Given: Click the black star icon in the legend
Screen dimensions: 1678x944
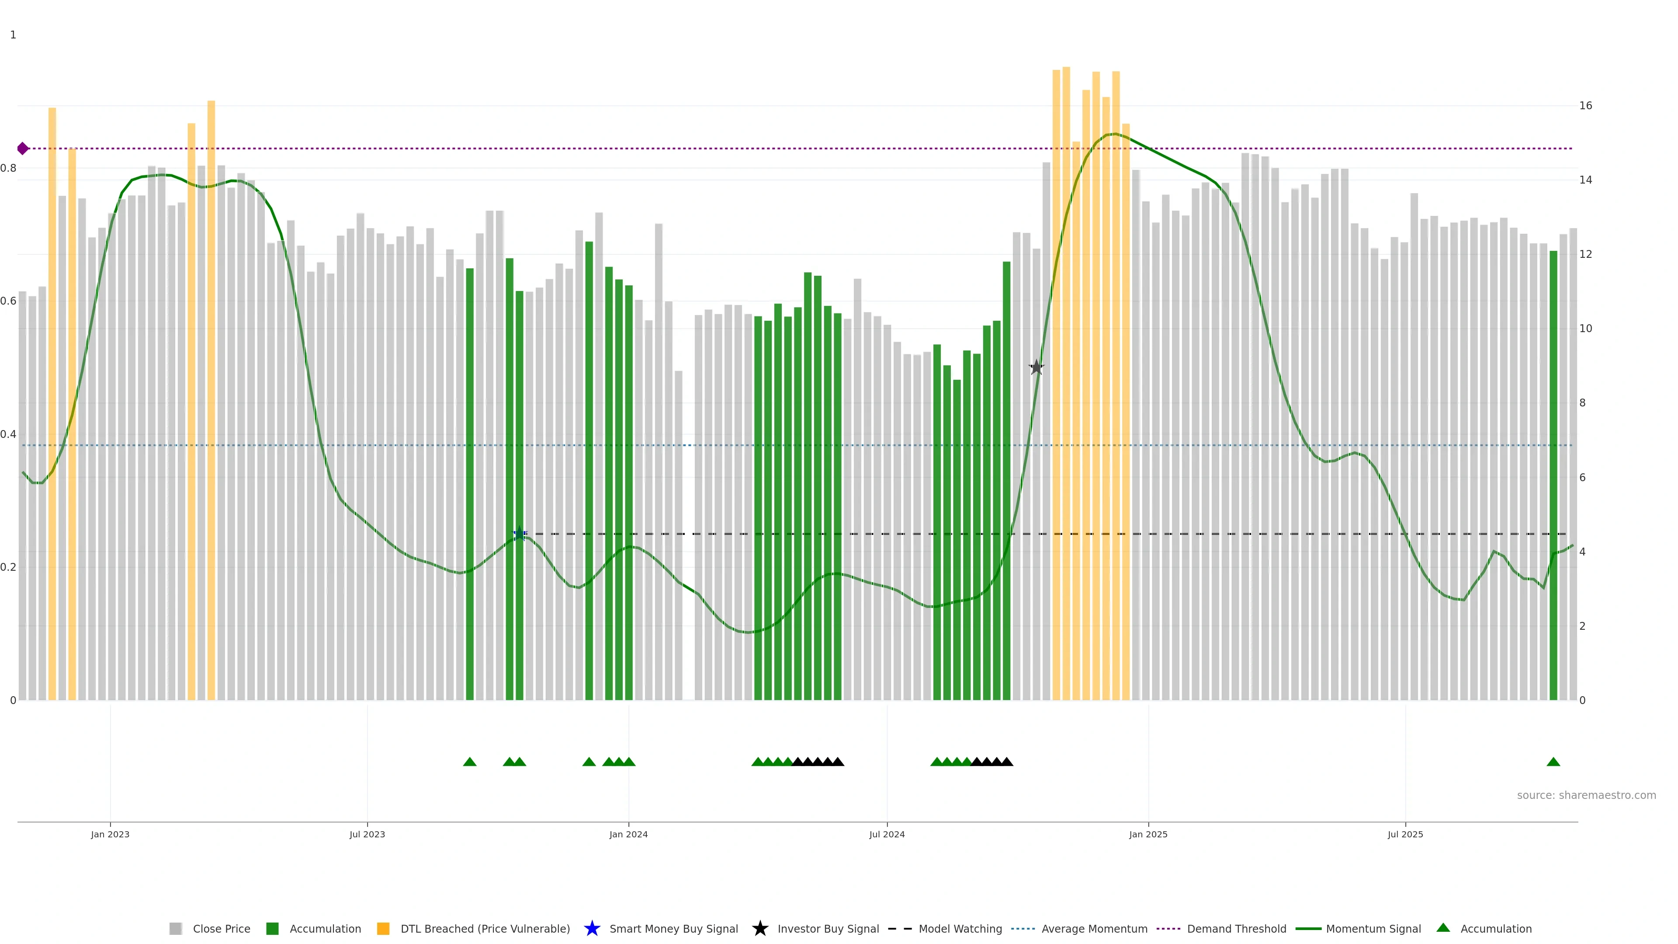Looking at the screenshot, I should [759, 928].
